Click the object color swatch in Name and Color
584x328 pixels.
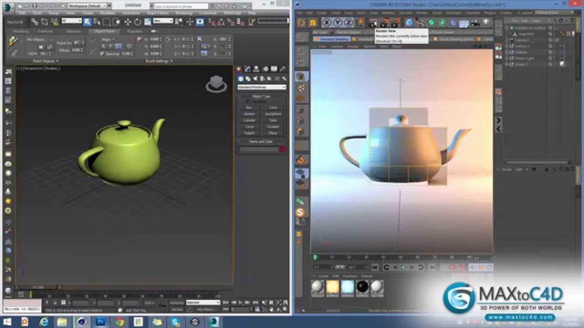coord(282,149)
